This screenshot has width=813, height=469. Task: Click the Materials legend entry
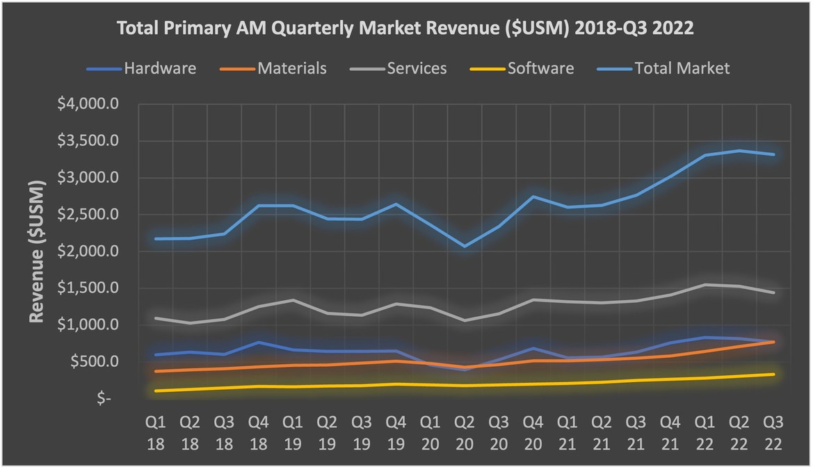coord(273,68)
